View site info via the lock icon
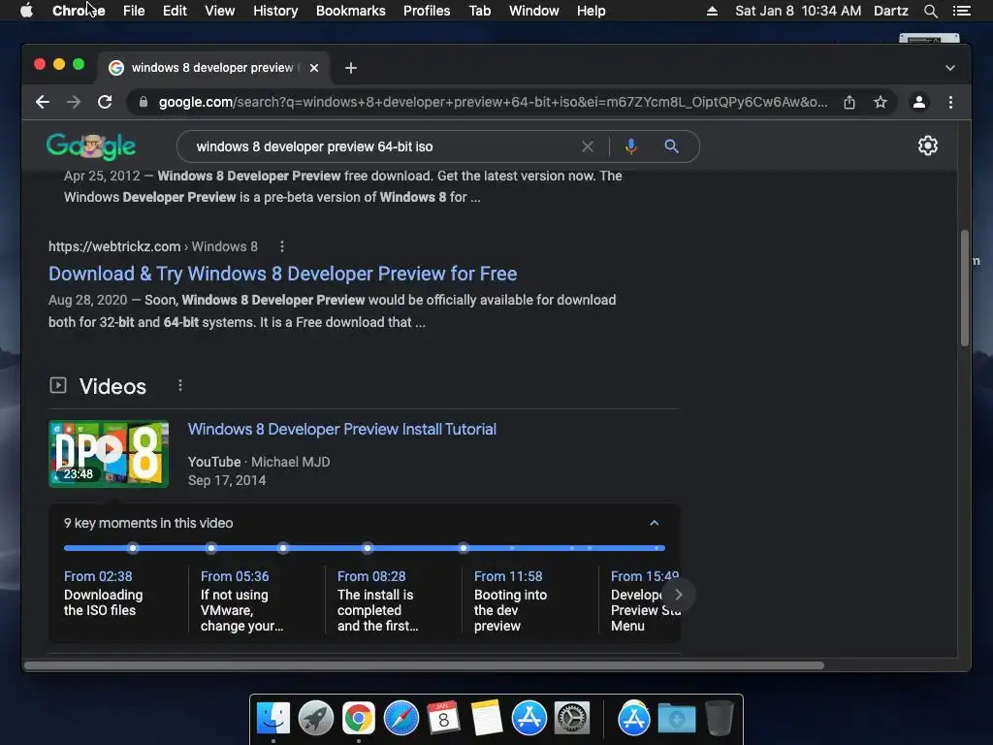This screenshot has width=993, height=745. (144, 102)
